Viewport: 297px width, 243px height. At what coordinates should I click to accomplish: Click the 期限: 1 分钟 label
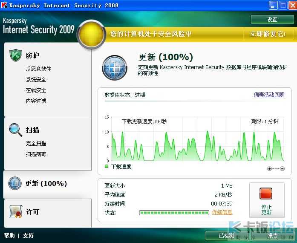pos(265,121)
